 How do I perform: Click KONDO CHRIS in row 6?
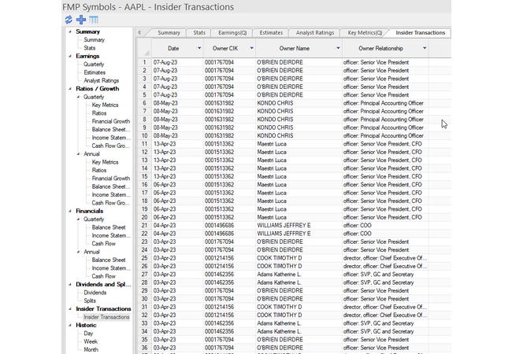[x=275, y=103]
